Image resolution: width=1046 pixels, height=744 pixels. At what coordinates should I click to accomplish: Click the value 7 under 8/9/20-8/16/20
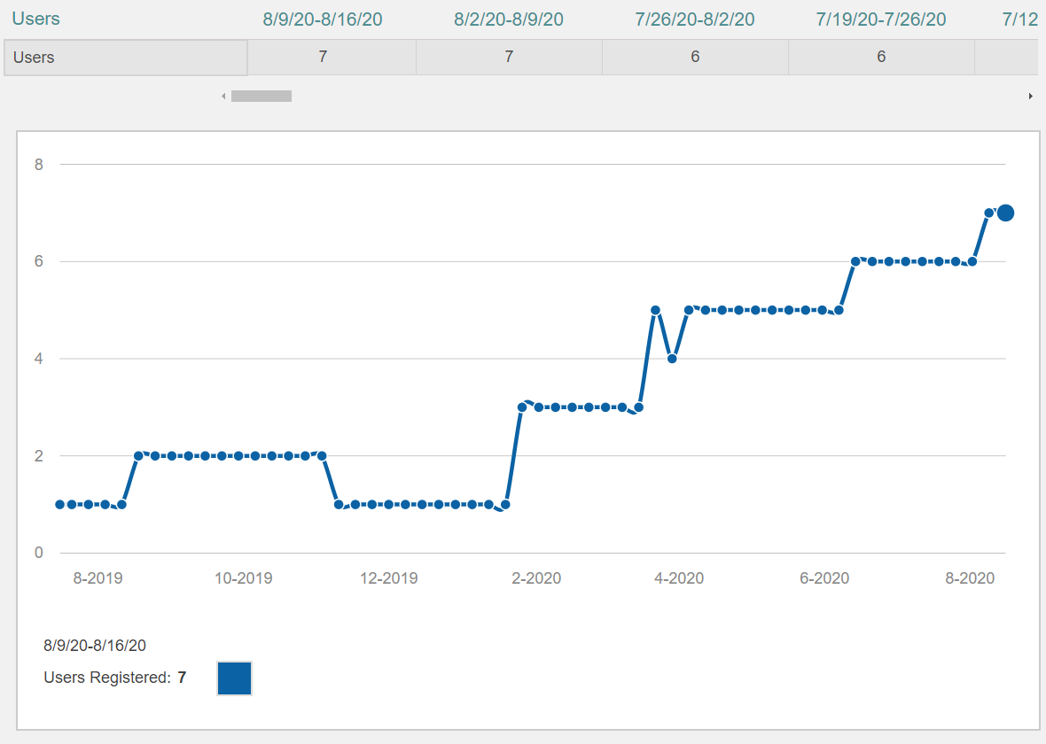pyautogui.click(x=323, y=57)
